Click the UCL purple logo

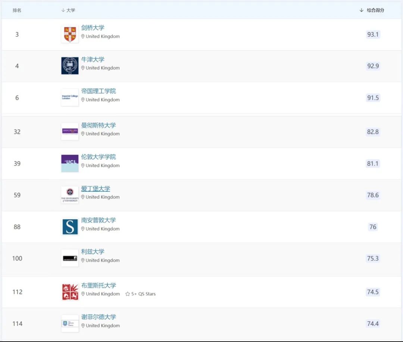click(70, 163)
